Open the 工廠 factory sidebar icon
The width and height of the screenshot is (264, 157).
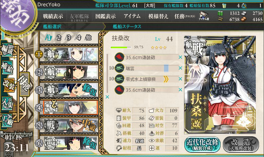point(7,121)
